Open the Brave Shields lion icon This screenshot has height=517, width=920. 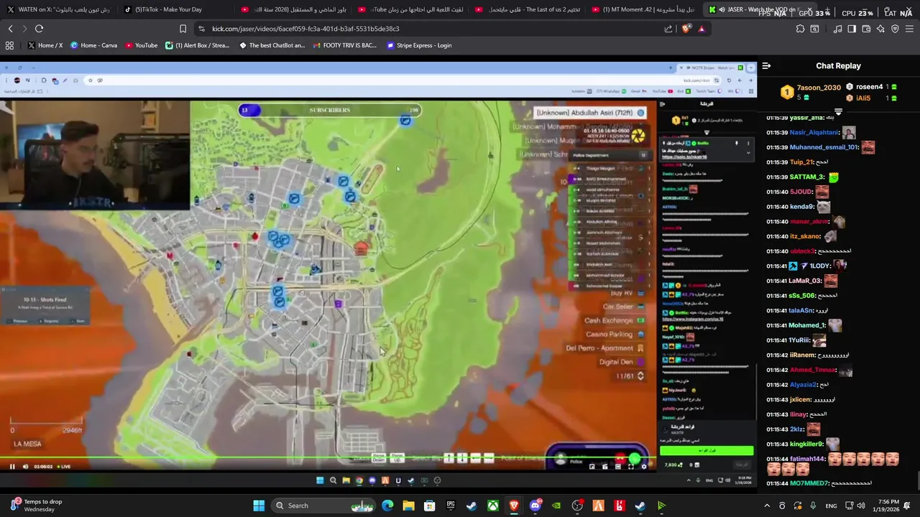point(686,29)
